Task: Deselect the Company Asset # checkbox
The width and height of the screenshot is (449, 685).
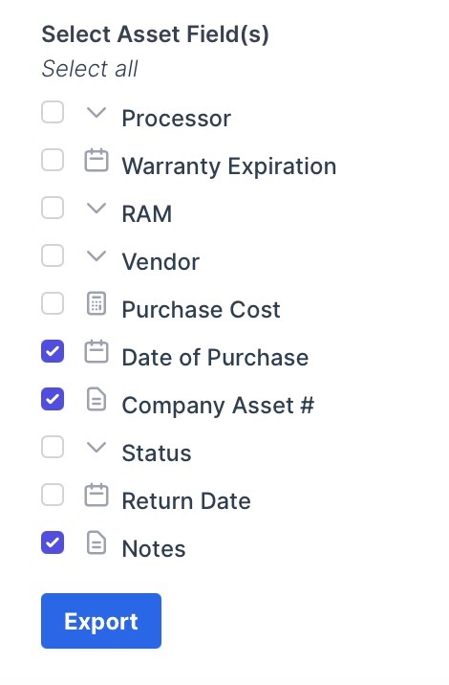Action: tap(53, 399)
